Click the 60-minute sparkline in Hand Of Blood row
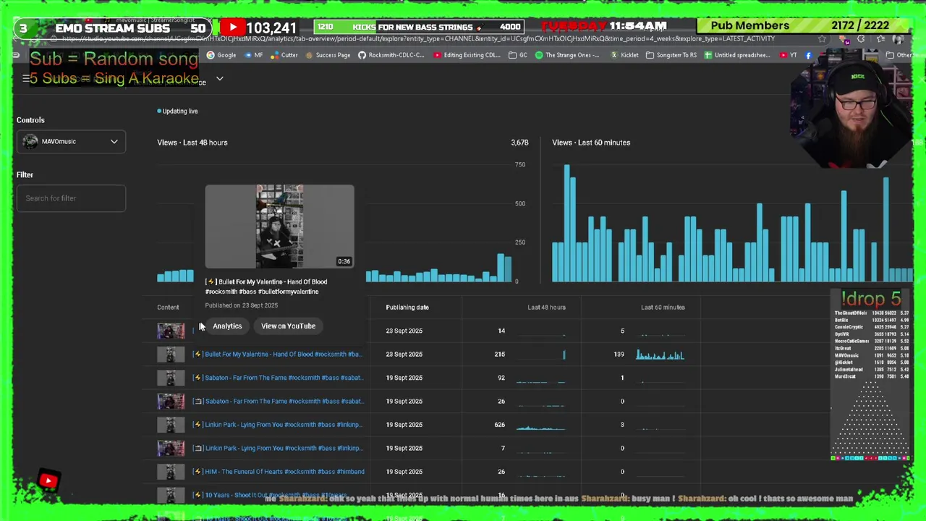This screenshot has height=521, width=926. [660, 355]
